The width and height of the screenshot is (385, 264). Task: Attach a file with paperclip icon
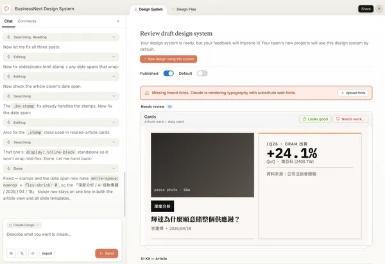pyautogui.click(x=22, y=253)
